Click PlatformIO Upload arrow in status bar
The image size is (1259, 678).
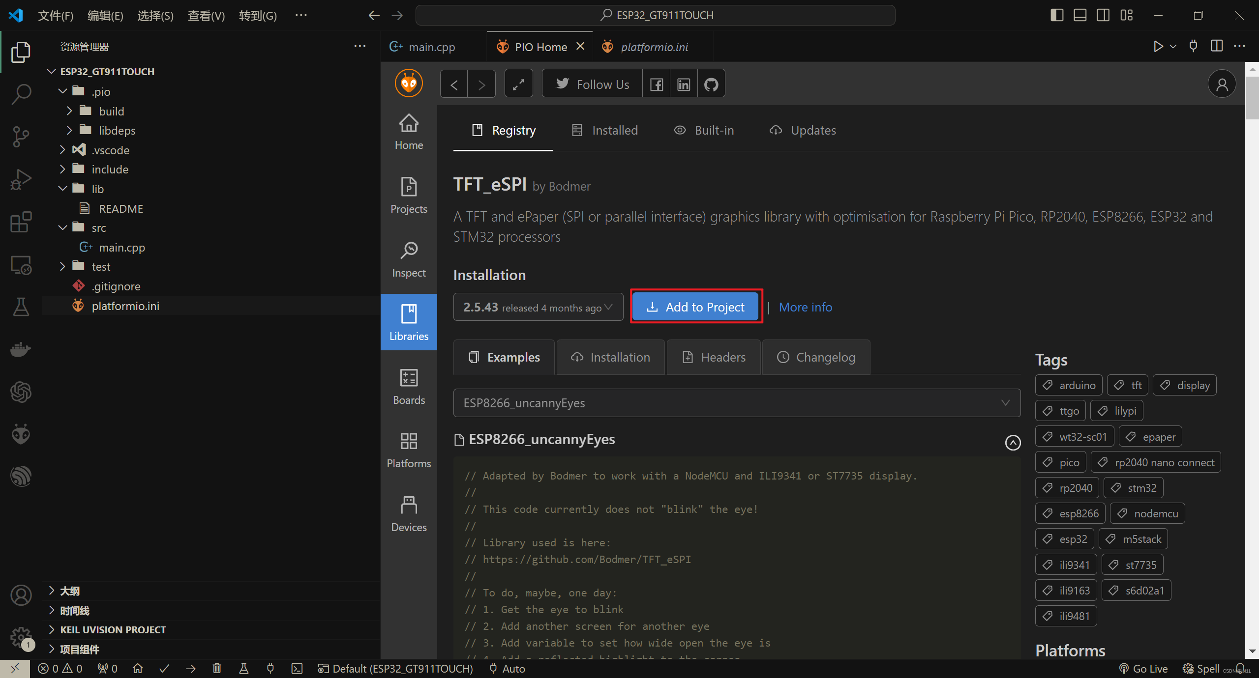coord(191,669)
